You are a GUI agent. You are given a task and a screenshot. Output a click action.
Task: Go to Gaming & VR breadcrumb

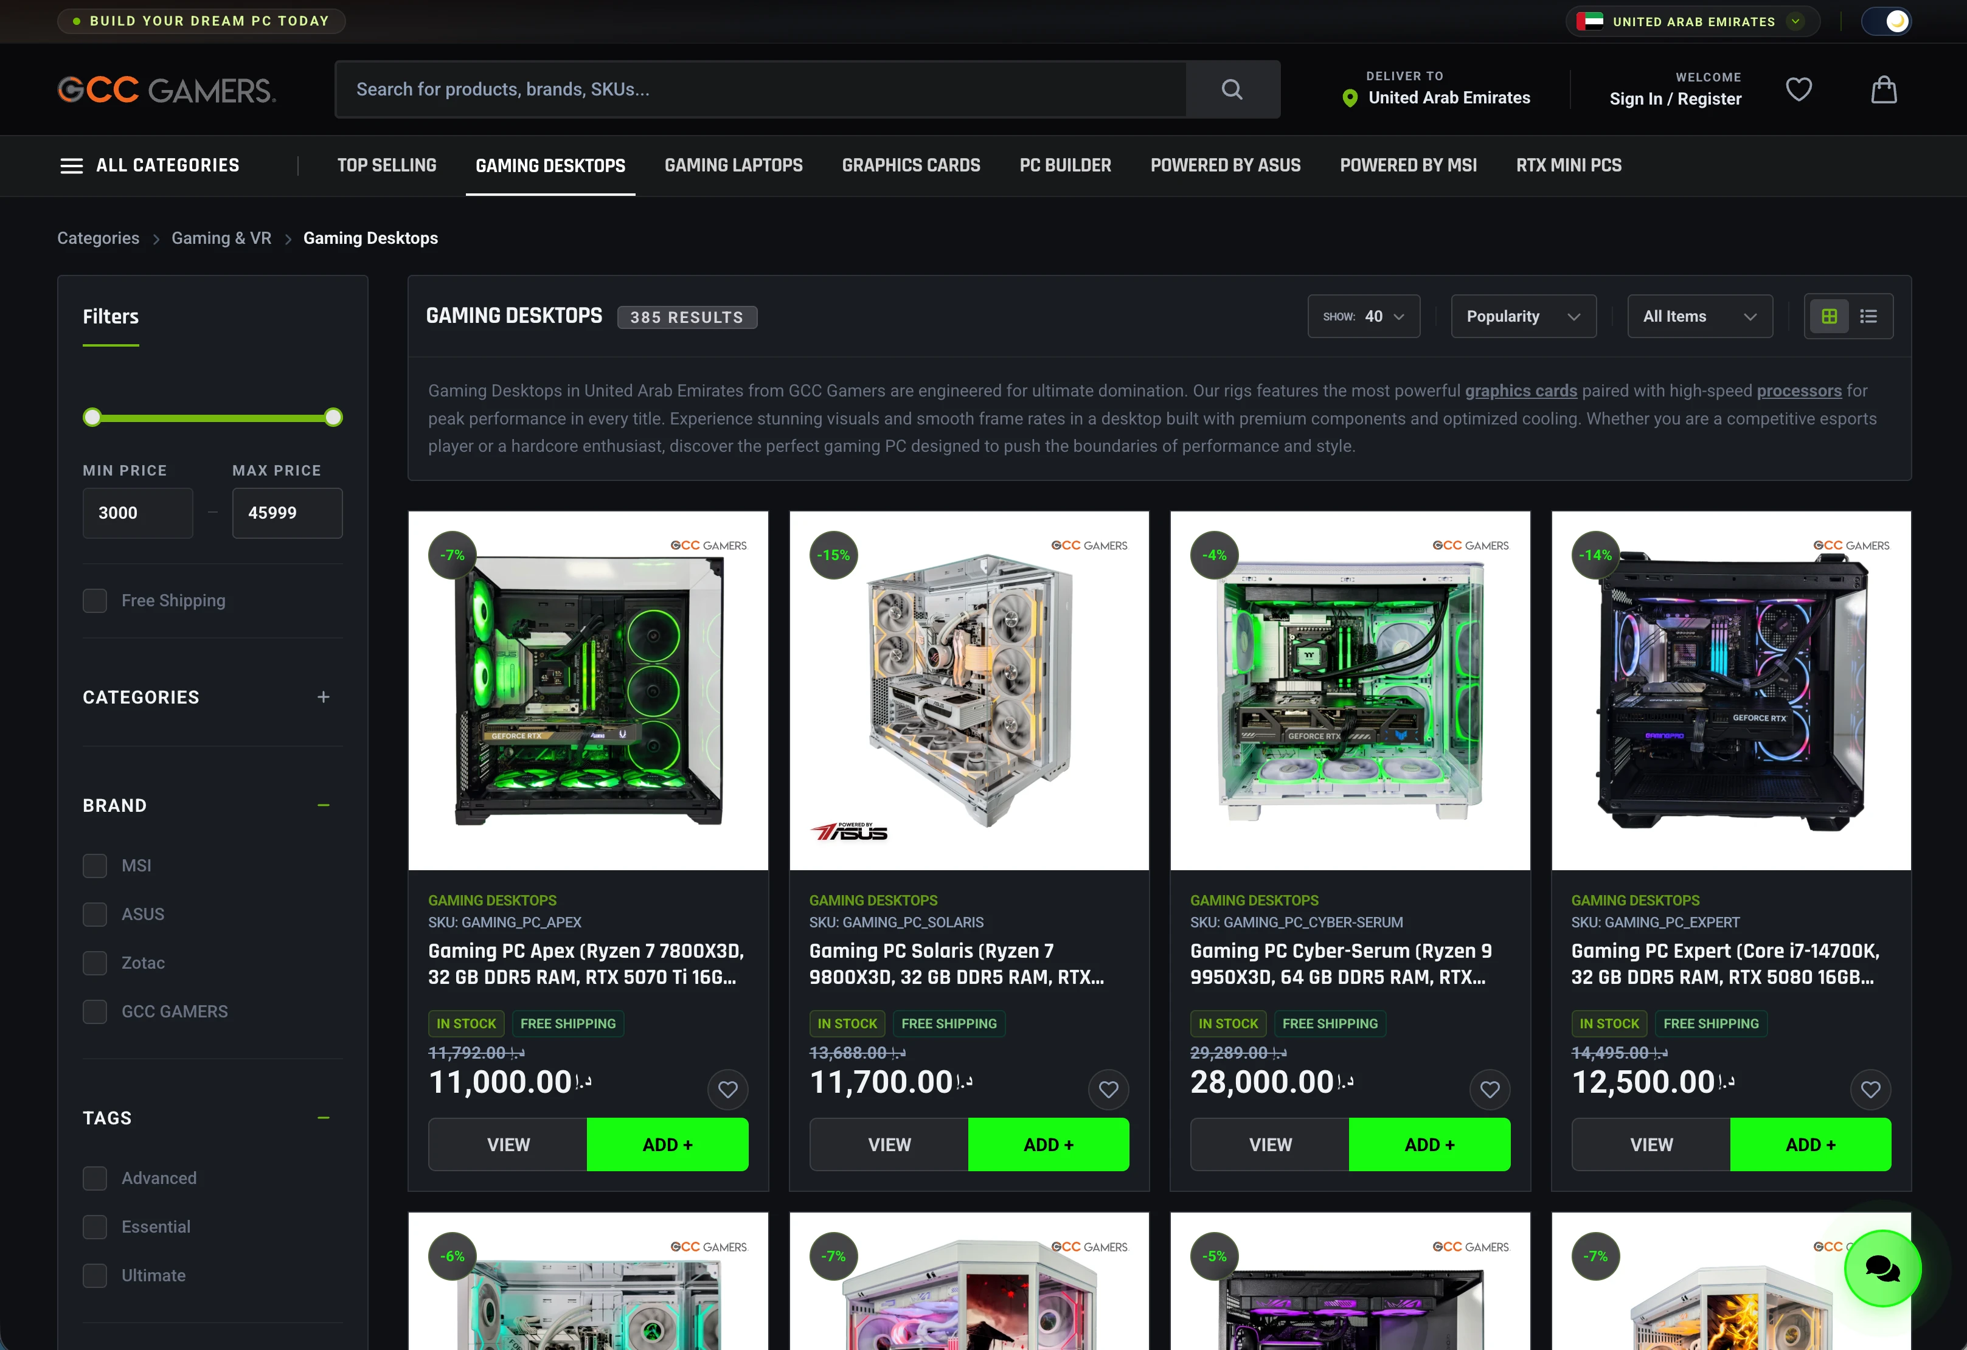point(221,239)
